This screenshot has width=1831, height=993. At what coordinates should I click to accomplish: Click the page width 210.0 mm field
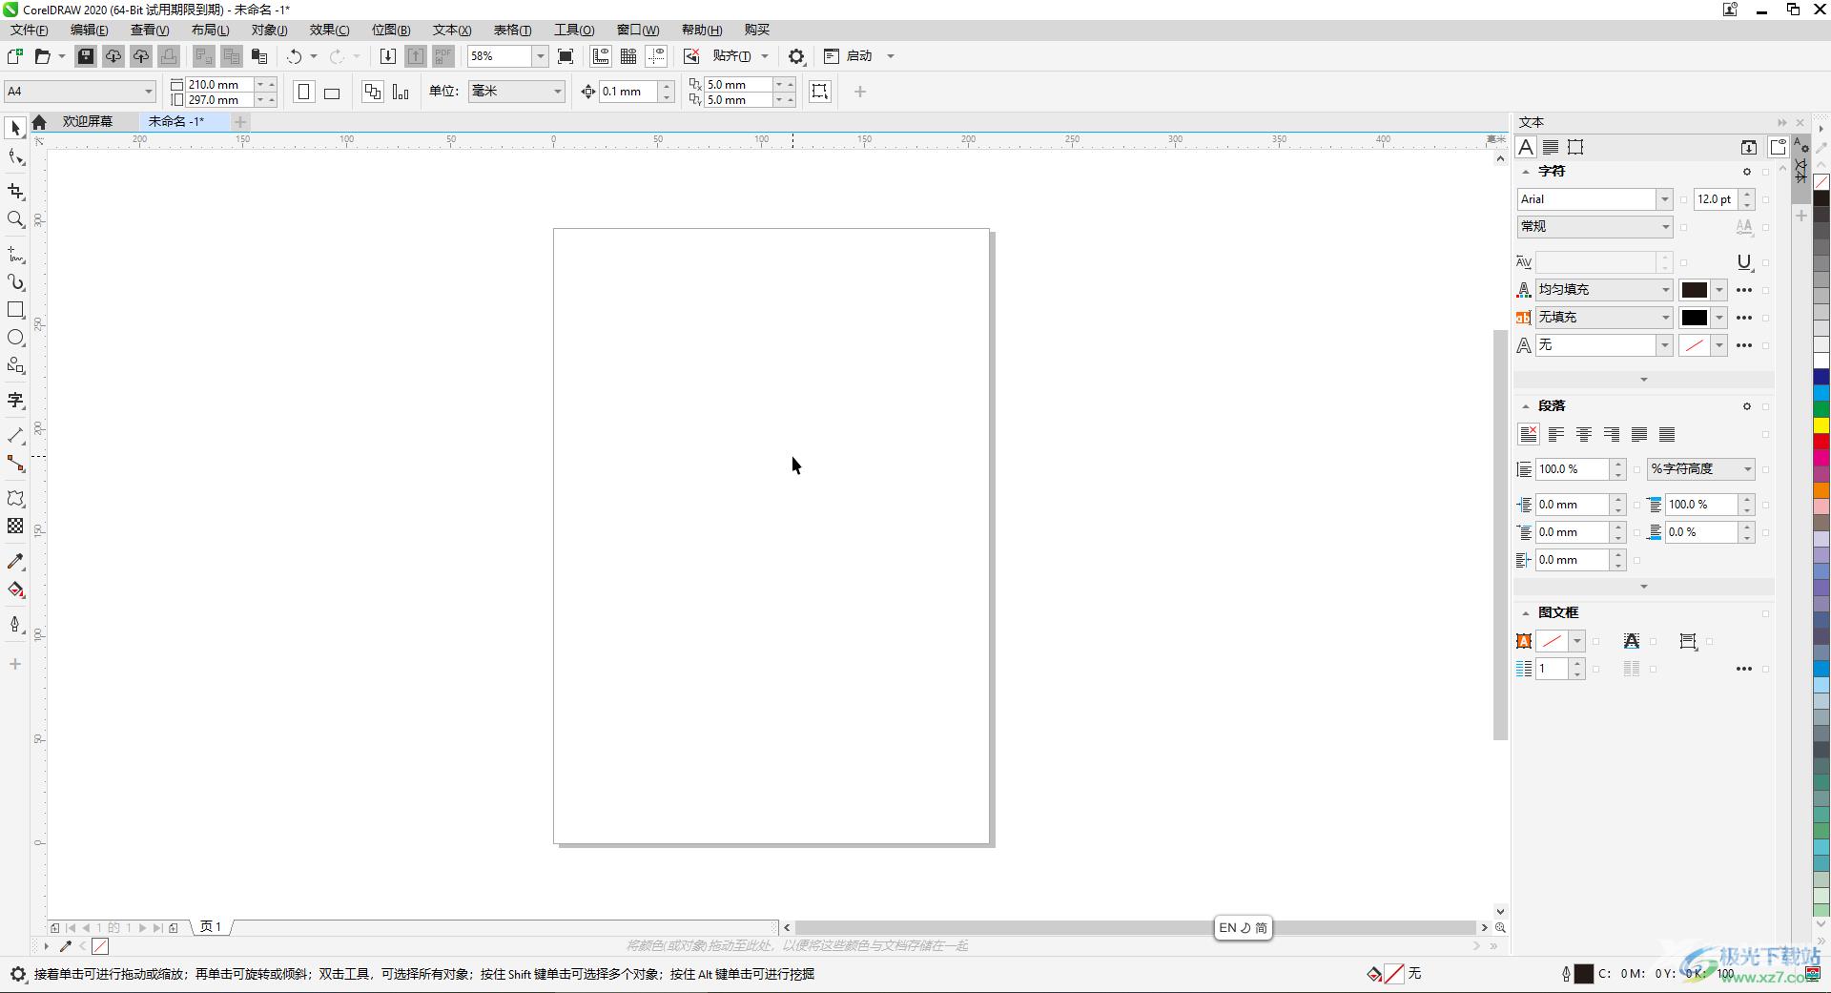[x=219, y=84]
